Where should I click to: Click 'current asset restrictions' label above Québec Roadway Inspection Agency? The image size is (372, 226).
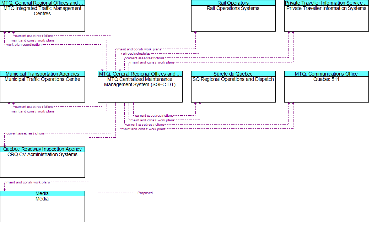pos(25,133)
